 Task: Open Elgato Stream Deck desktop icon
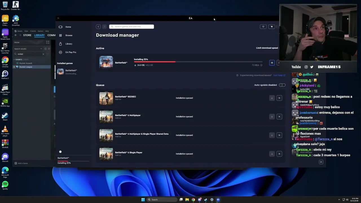5,34
